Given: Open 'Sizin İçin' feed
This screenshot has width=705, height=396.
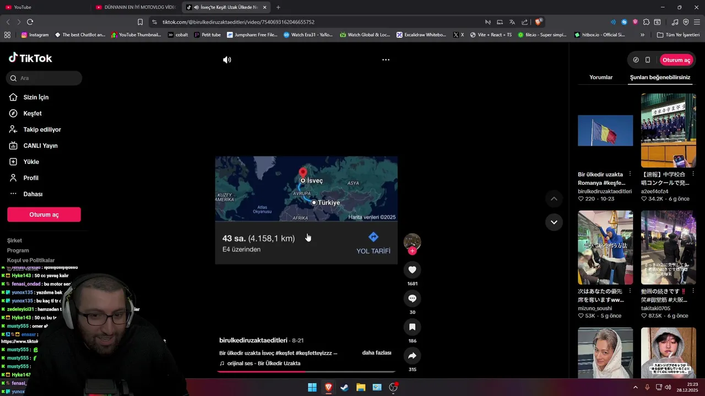Looking at the screenshot, I should pyautogui.click(x=36, y=97).
